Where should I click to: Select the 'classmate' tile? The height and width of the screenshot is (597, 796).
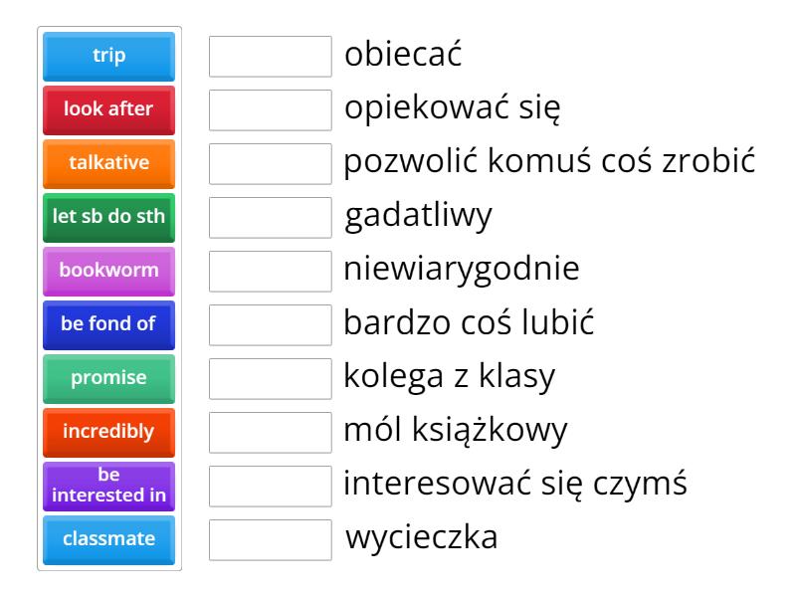coord(109,539)
